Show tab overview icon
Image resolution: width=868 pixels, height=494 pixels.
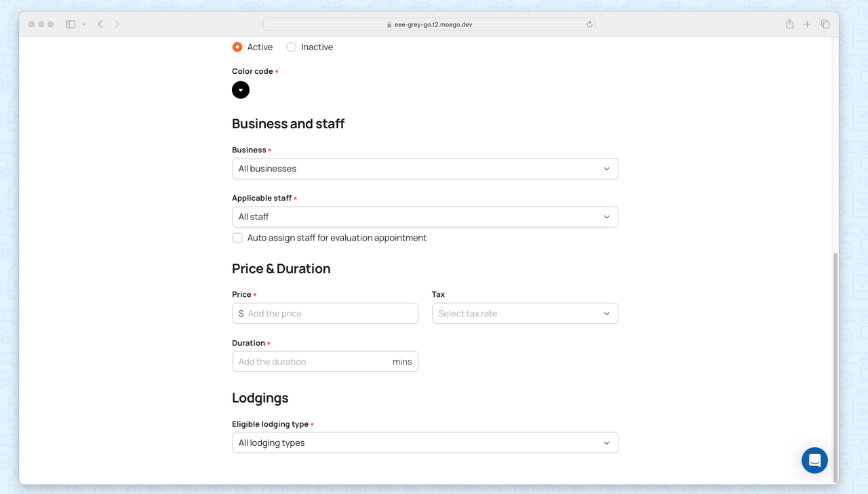[x=825, y=24]
